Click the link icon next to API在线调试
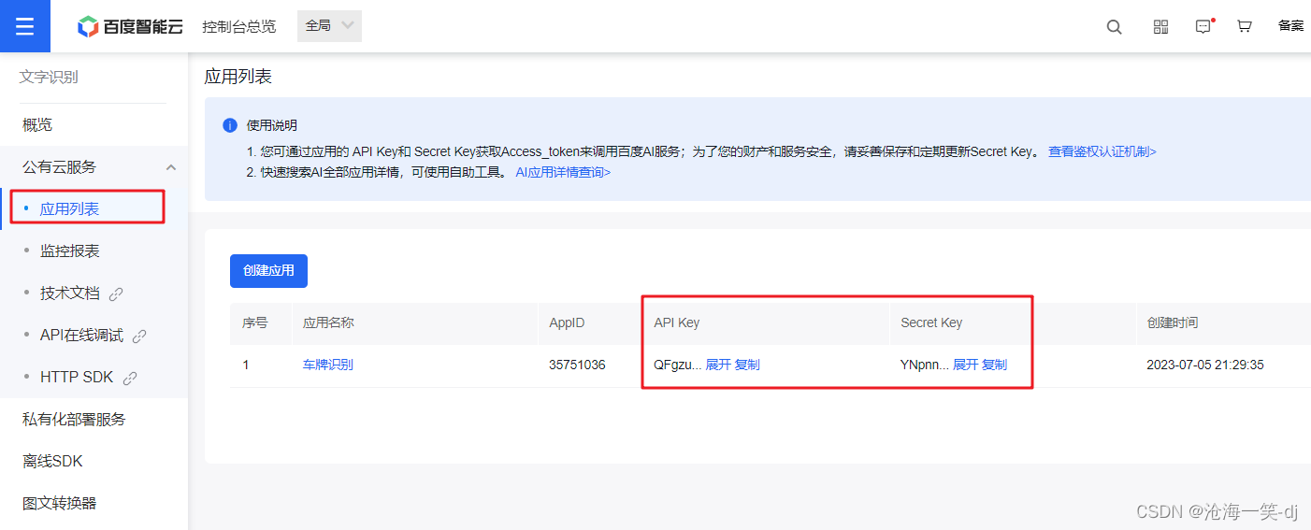Screen dimensions: 1311x530 139,336
